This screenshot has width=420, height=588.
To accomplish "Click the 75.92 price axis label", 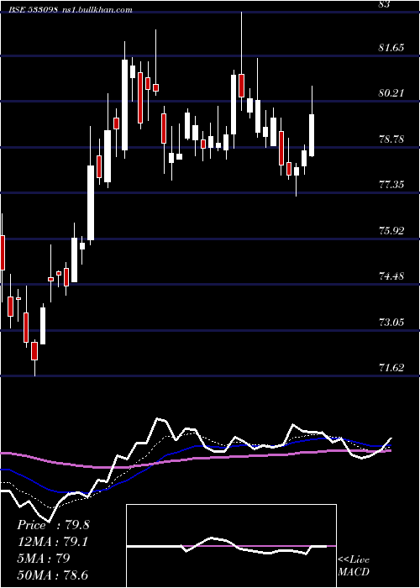I will [391, 231].
